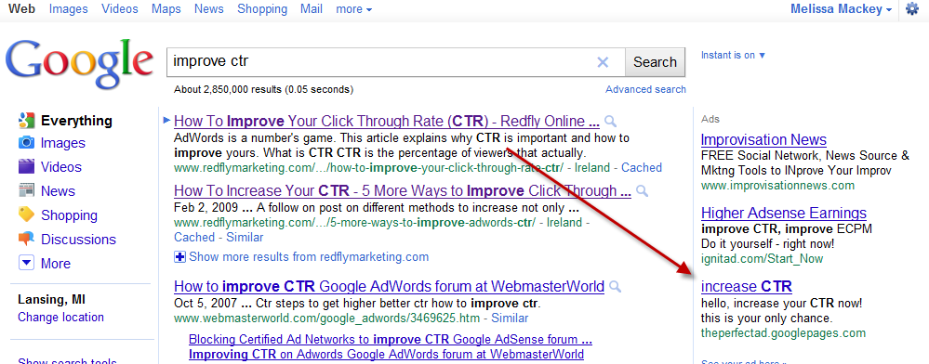This screenshot has width=929, height=364.
Task: Click Change location link
Action: coord(60,318)
